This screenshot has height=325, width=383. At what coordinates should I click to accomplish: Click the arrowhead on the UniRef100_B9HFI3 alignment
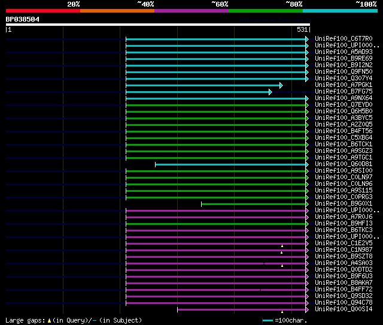(x=307, y=224)
